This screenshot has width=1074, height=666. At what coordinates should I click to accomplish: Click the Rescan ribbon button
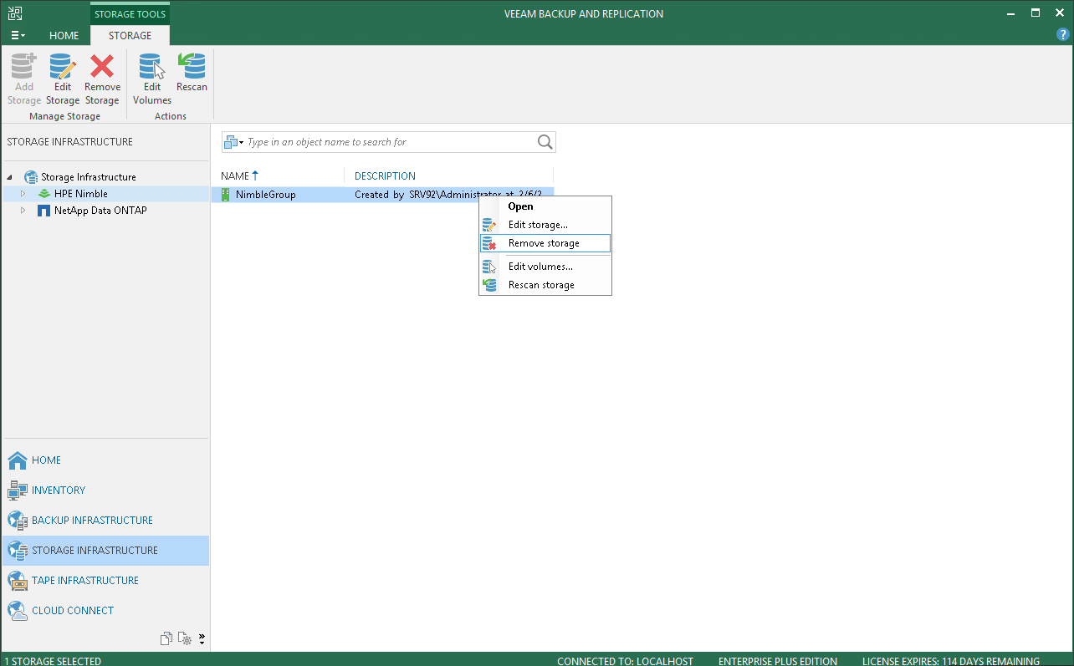pyautogui.click(x=192, y=74)
